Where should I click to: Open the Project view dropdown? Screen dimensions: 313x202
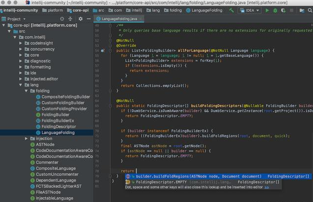pos(17,19)
